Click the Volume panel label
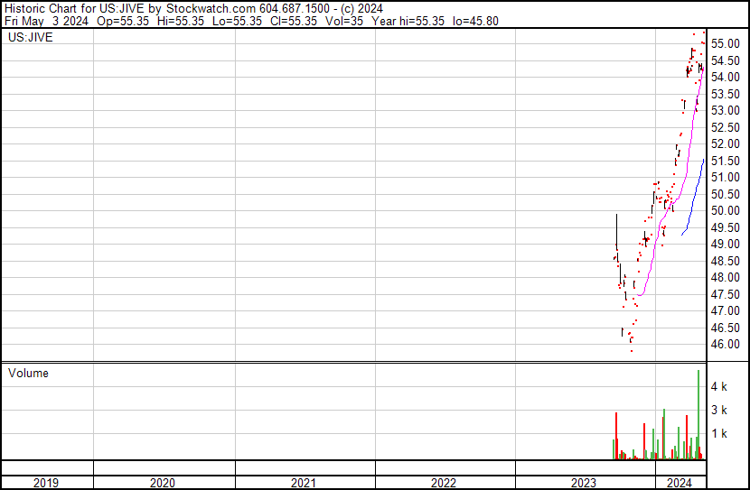 tap(28, 373)
